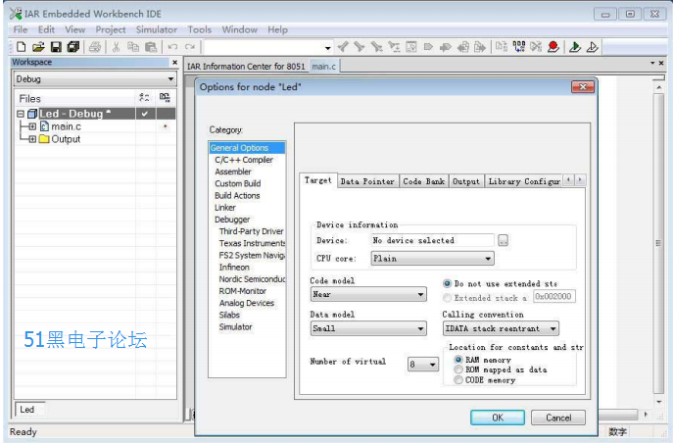Image resolution: width=673 pixels, height=443 pixels.
Task: Switch to Output options tab
Action: (x=466, y=181)
